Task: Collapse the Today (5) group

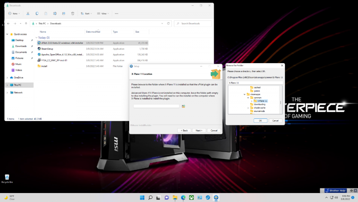Action: pos(37,38)
